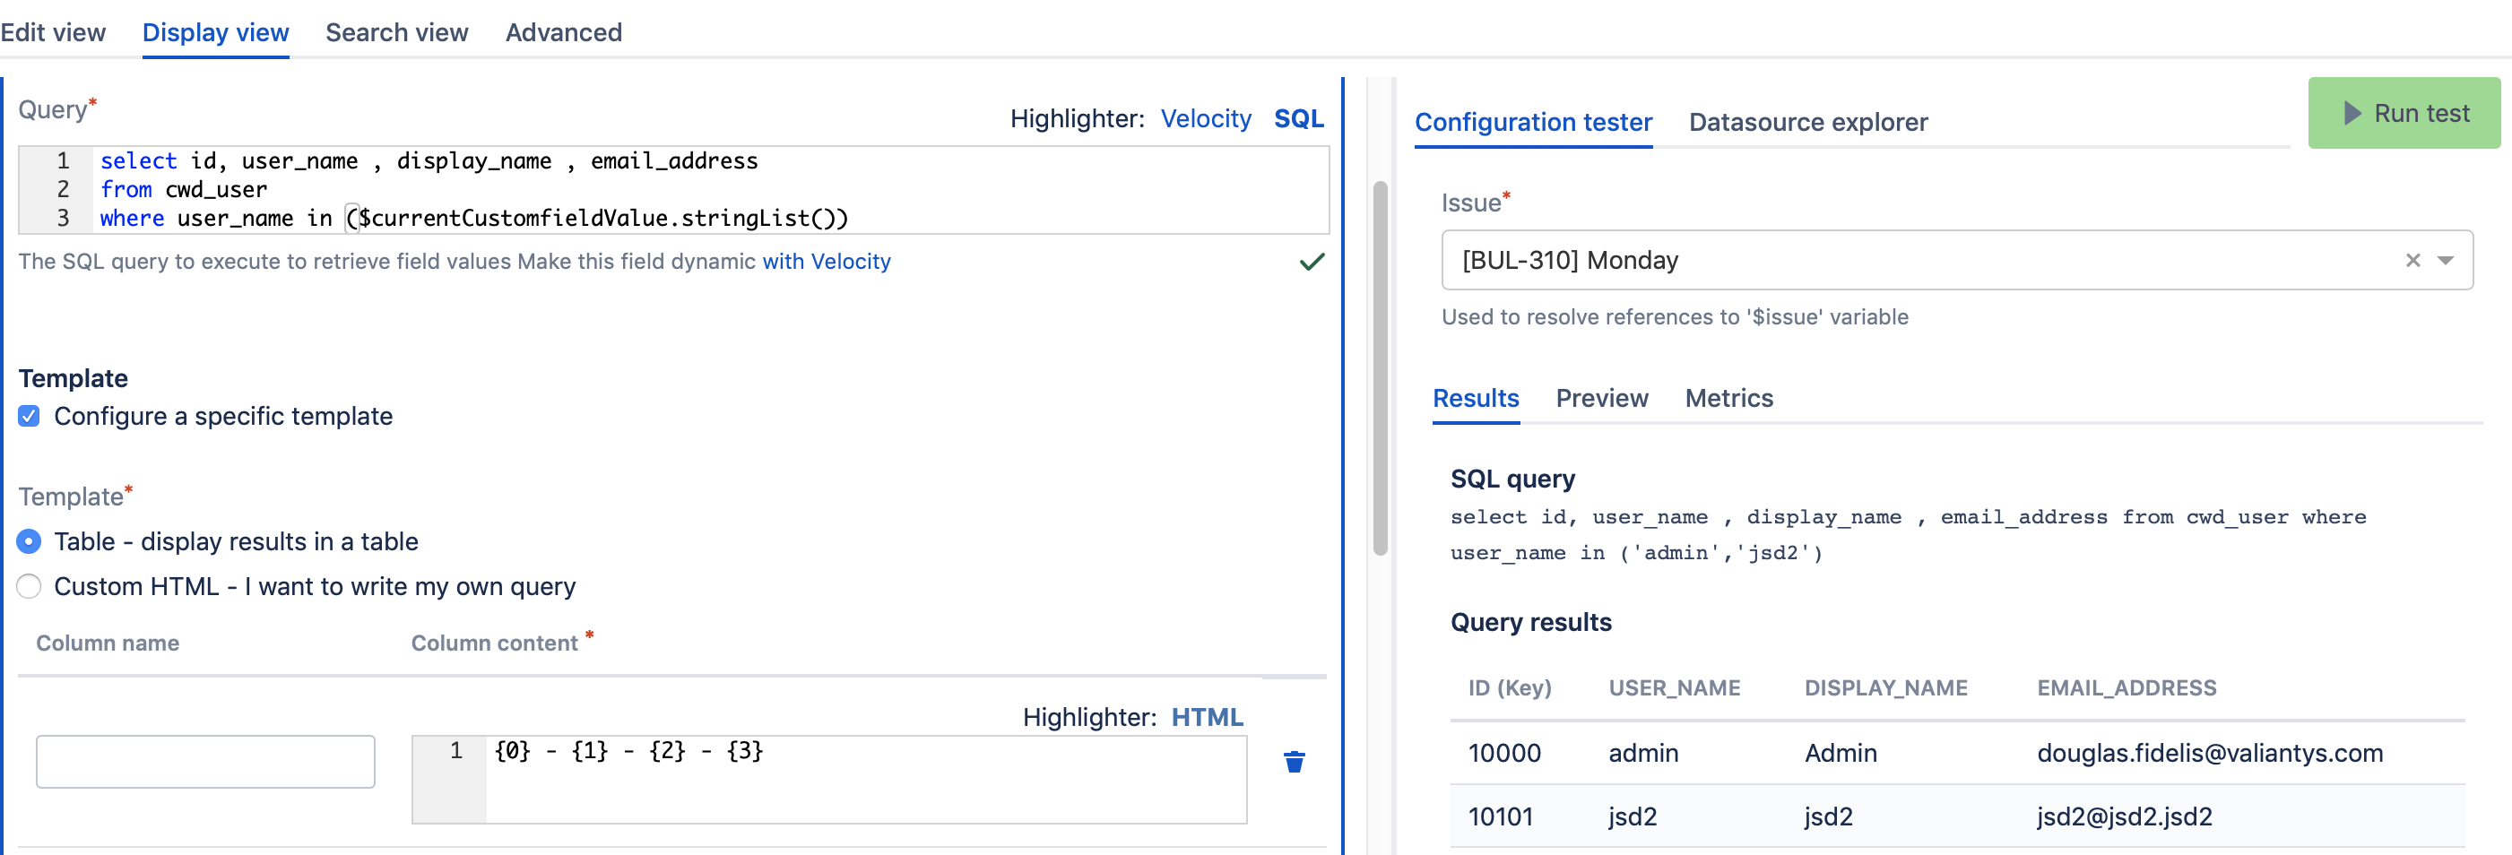The width and height of the screenshot is (2512, 855).
Task: Uncheck the Configure a specific template checkbox
Action: pyautogui.click(x=29, y=415)
